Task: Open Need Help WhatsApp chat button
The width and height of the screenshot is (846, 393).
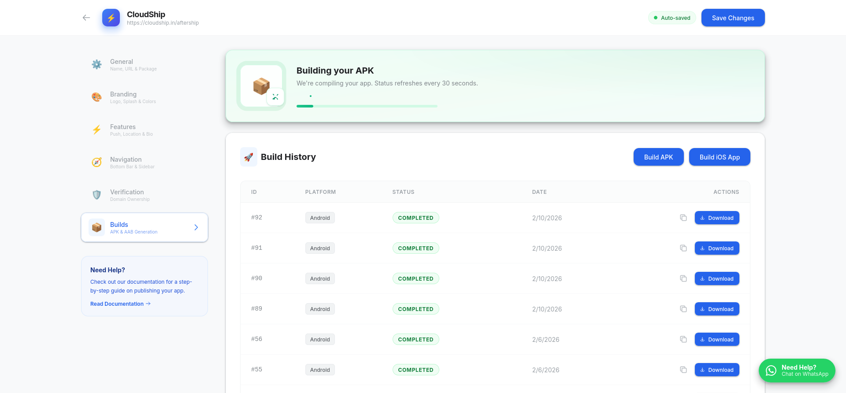Action: coord(797,371)
